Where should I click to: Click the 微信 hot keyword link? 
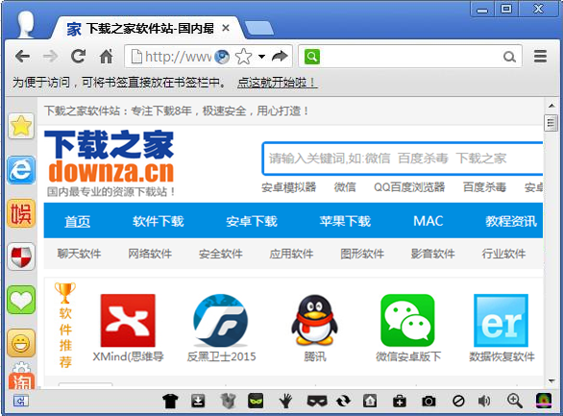tap(345, 187)
